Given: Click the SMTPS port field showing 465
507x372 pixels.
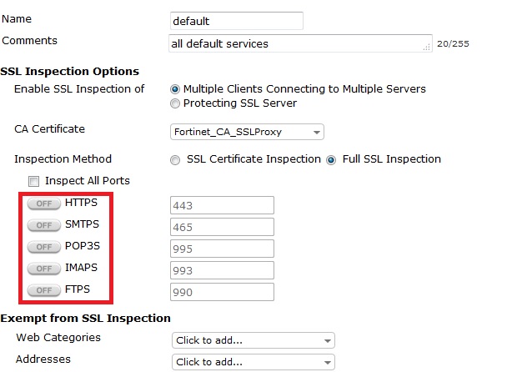Looking at the screenshot, I should click(222, 227).
